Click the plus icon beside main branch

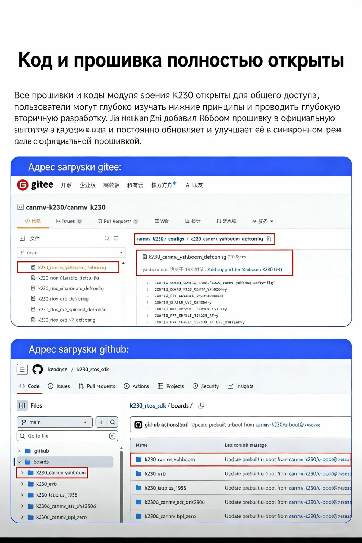[101, 422]
